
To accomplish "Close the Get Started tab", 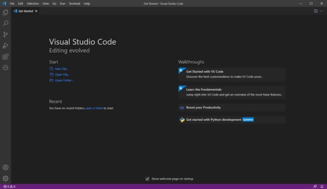I will click(36, 11).
